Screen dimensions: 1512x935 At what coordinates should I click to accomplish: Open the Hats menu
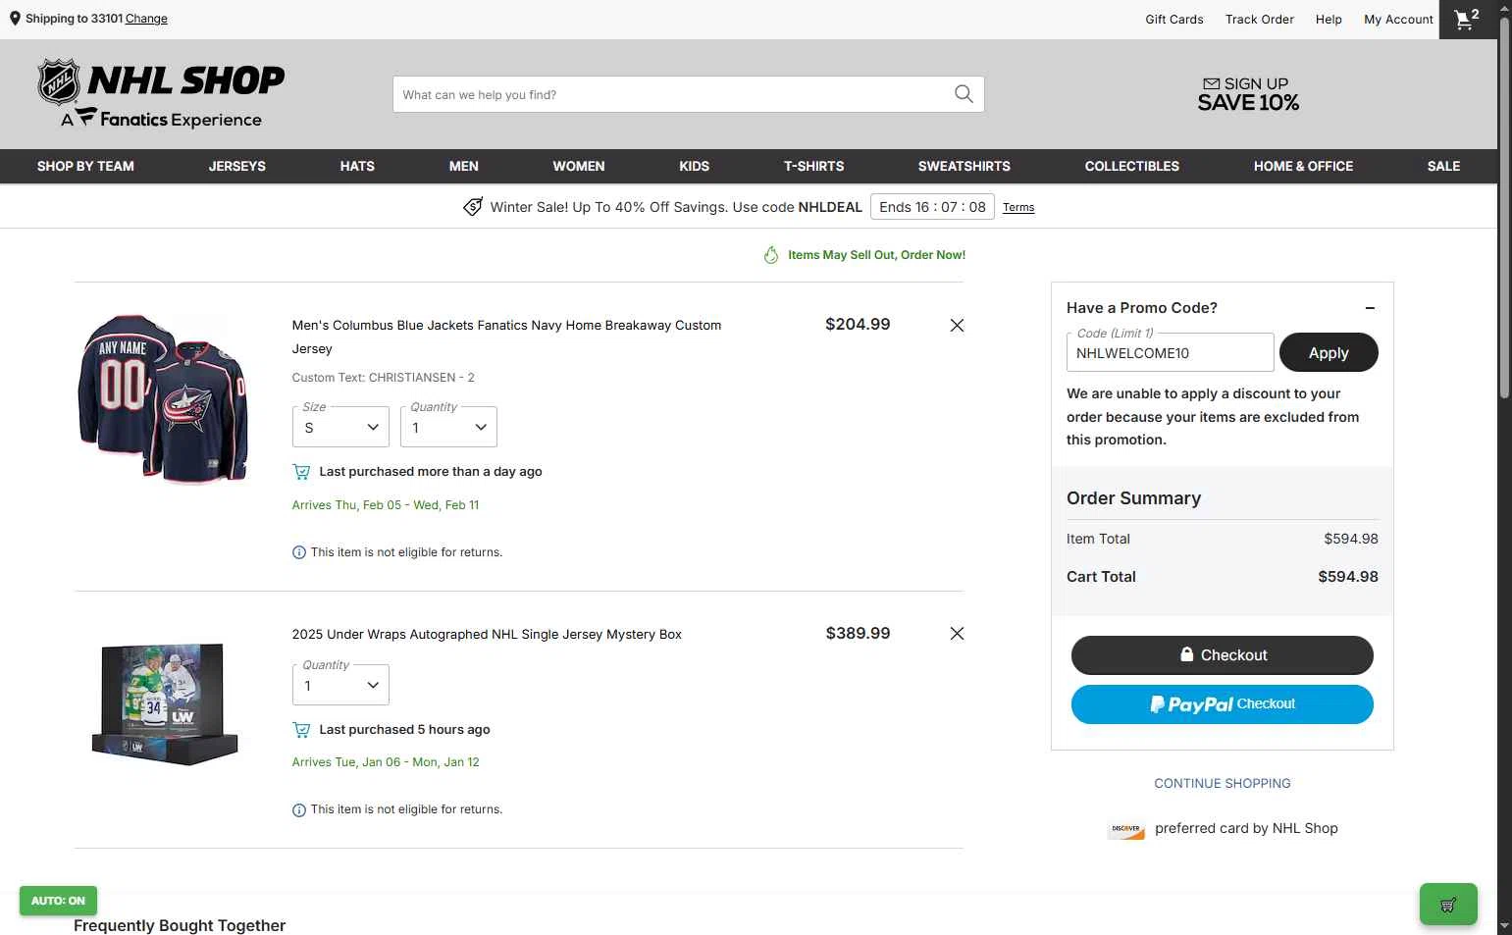pyautogui.click(x=357, y=166)
